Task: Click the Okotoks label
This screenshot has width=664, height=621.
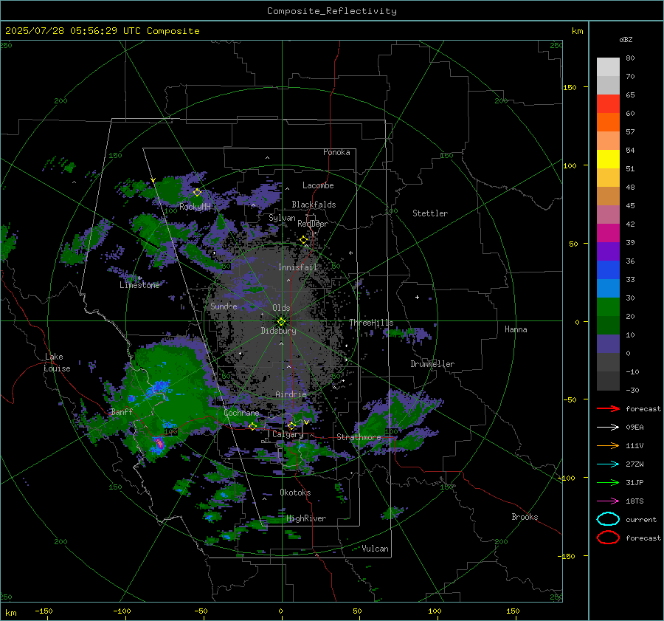Action: 295,493
